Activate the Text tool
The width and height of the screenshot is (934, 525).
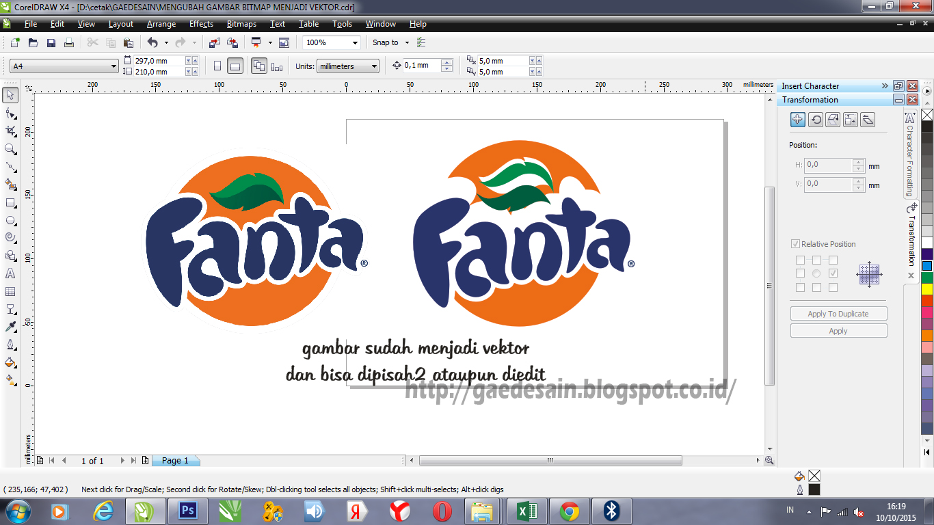point(10,273)
